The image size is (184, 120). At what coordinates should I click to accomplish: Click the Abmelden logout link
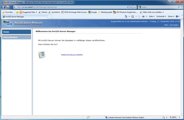(174, 25)
